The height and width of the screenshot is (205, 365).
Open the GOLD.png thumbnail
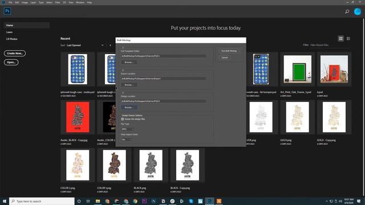pyautogui.click(x=297, y=117)
